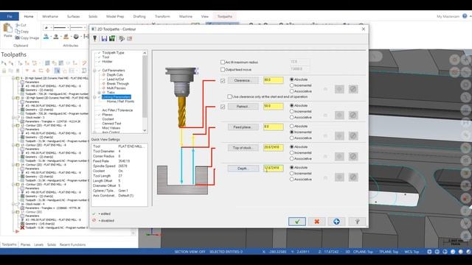The height and width of the screenshot is (265, 472).
Task: Open line width dropdown in Attributes group
Action: tap(85, 28)
